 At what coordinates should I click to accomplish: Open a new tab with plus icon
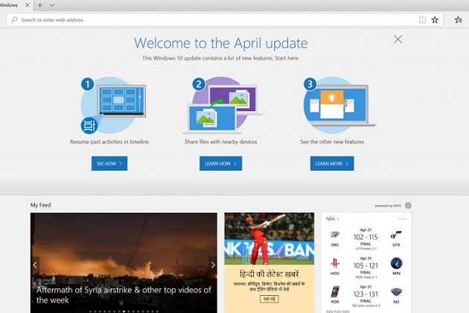click(x=40, y=5)
